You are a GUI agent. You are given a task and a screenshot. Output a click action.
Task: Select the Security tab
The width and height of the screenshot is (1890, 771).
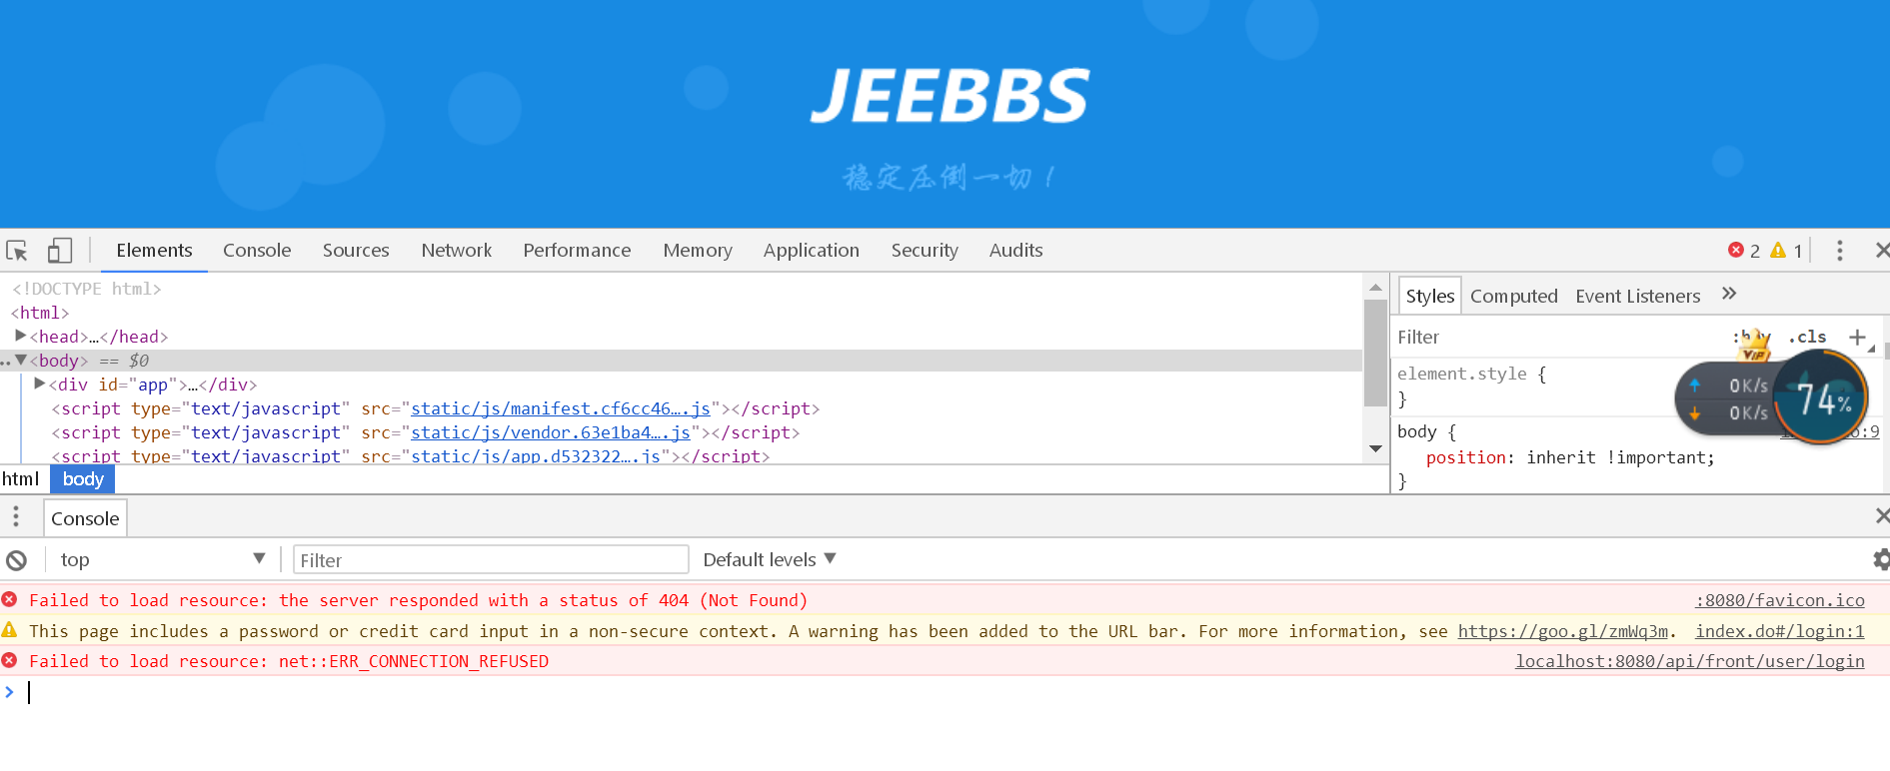[x=925, y=251]
